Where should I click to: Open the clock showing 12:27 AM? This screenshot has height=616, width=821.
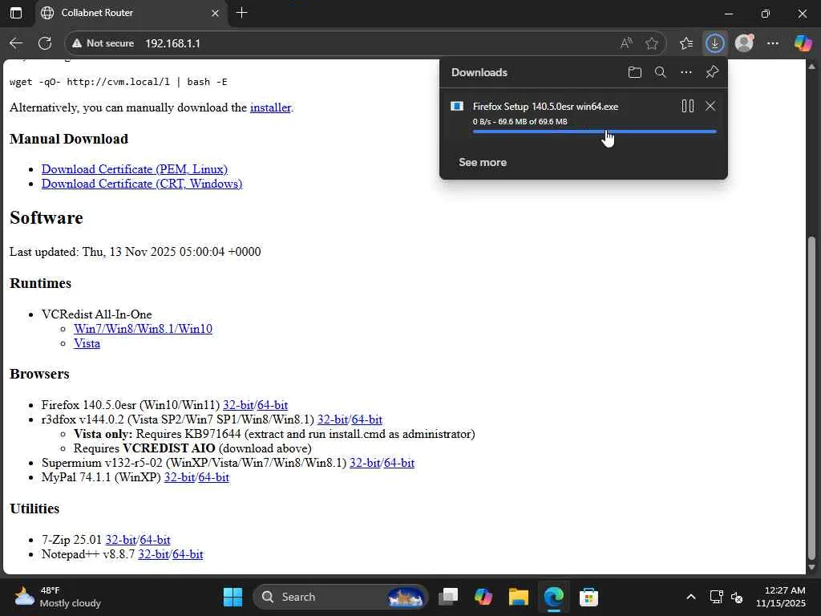click(781, 597)
